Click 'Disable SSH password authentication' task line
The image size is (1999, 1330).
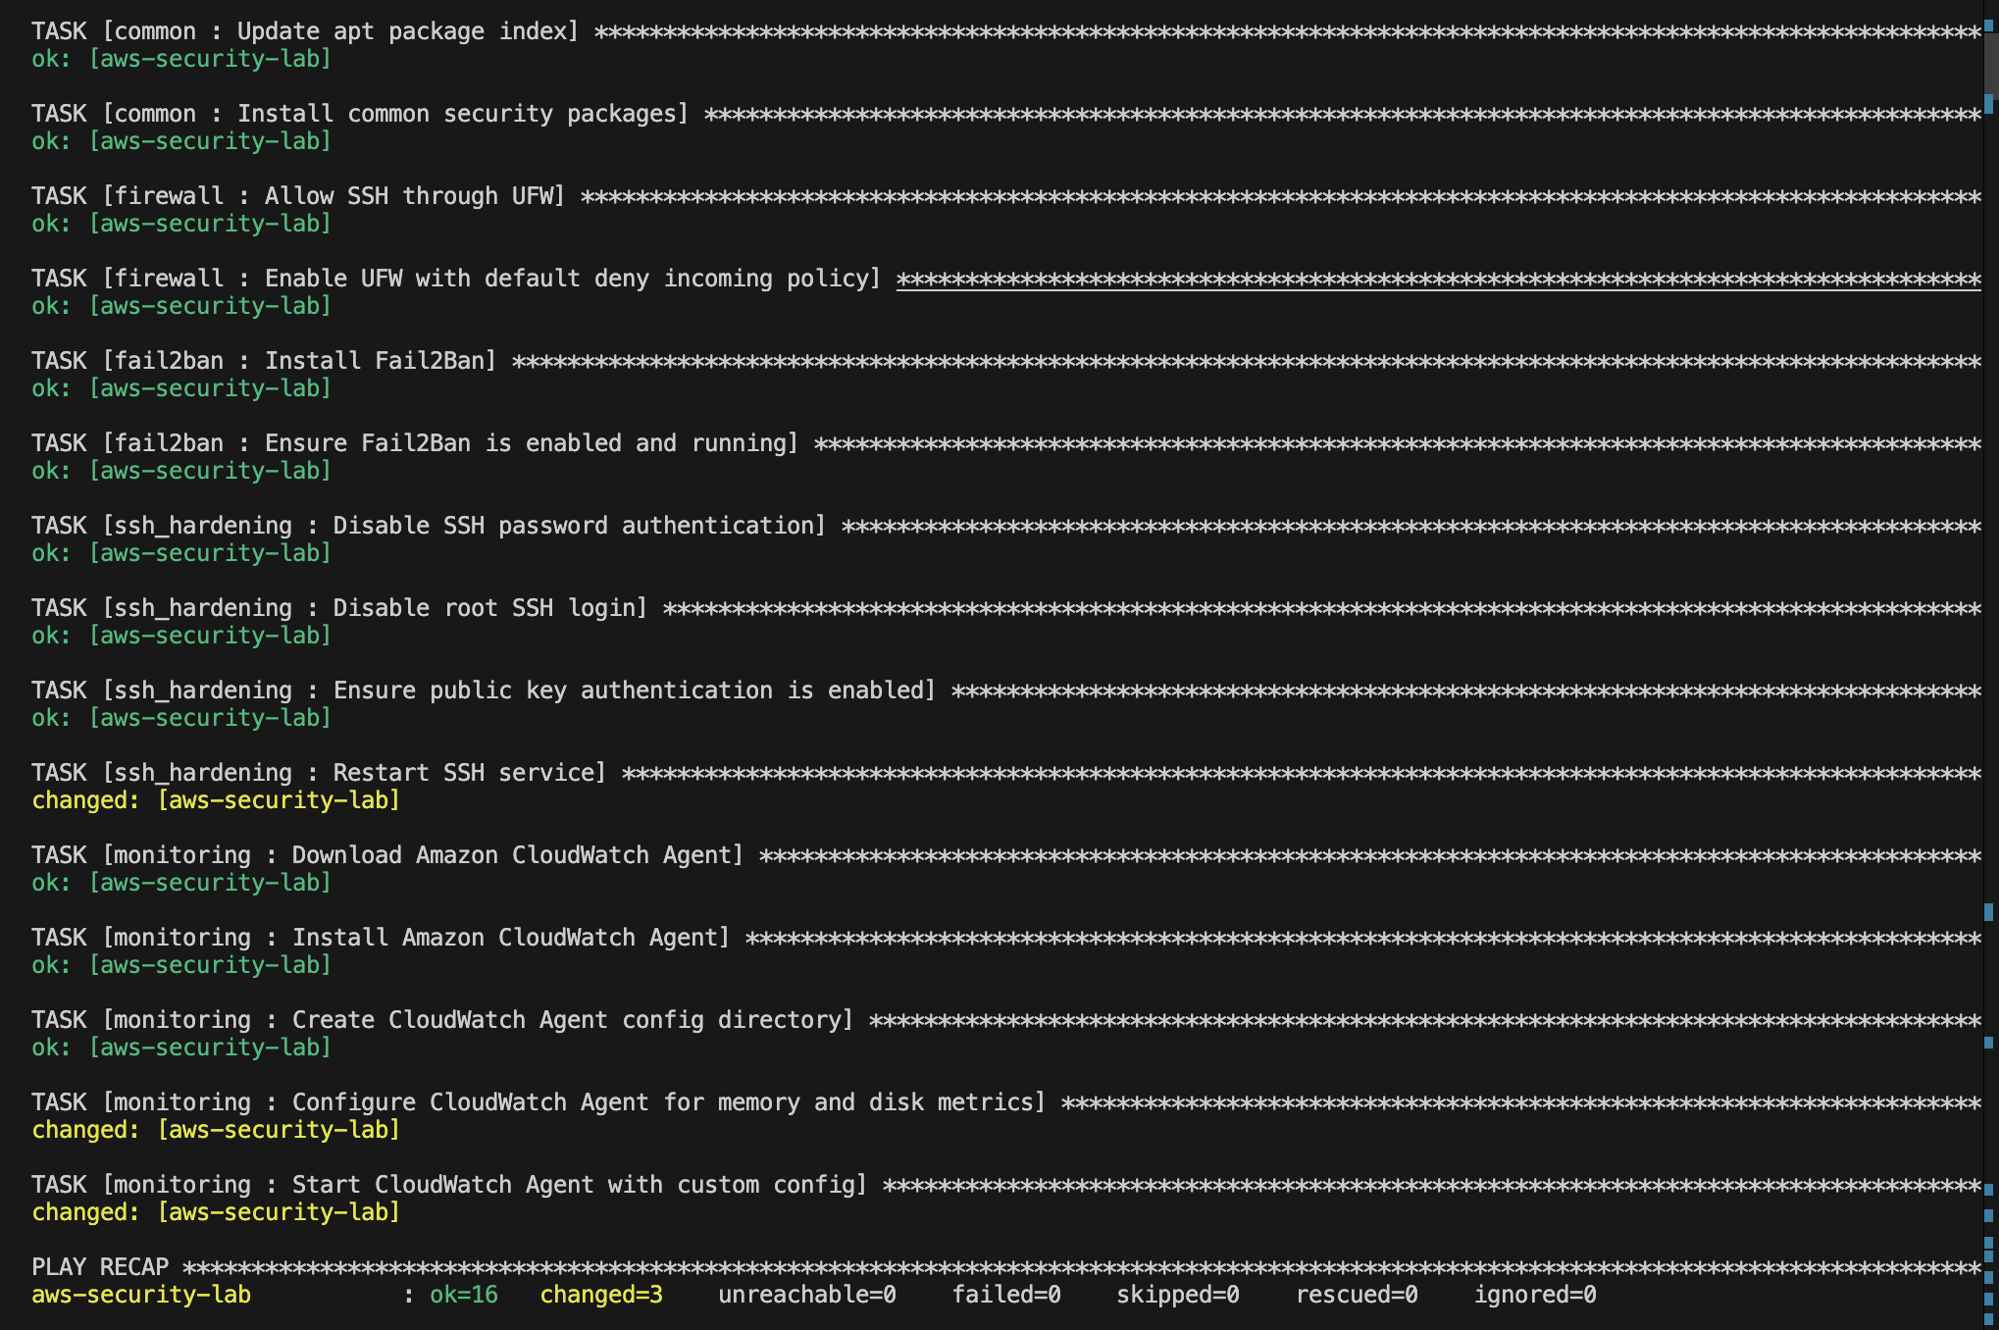tap(1006, 526)
